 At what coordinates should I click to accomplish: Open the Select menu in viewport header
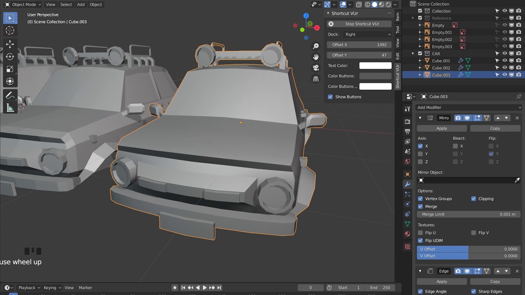[66, 5]
